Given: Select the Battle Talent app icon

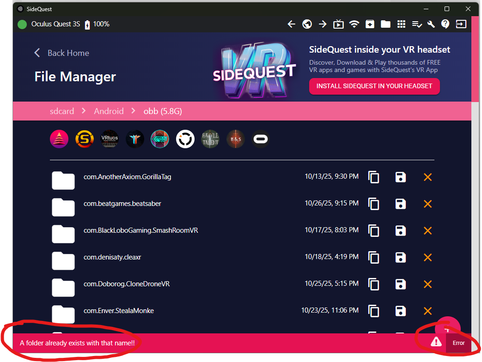Looking at the screenshot, I should pos(210,139).
